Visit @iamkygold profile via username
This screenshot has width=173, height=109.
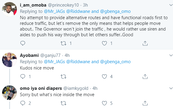tap(76, 88)
